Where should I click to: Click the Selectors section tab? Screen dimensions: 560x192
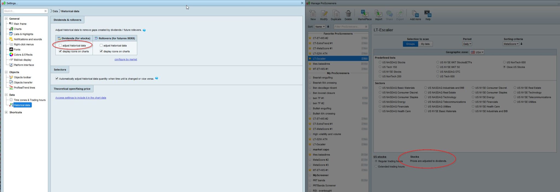(60, 70)
